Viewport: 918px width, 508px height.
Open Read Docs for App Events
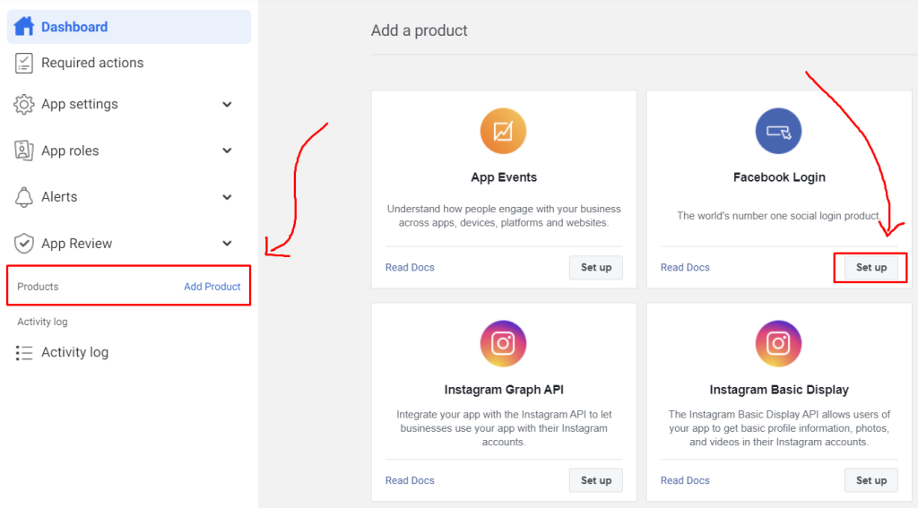pos(410,268)
